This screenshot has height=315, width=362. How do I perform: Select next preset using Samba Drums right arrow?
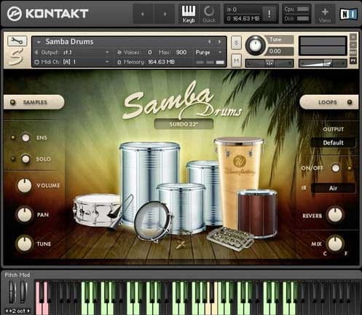(x=219, y=42)
